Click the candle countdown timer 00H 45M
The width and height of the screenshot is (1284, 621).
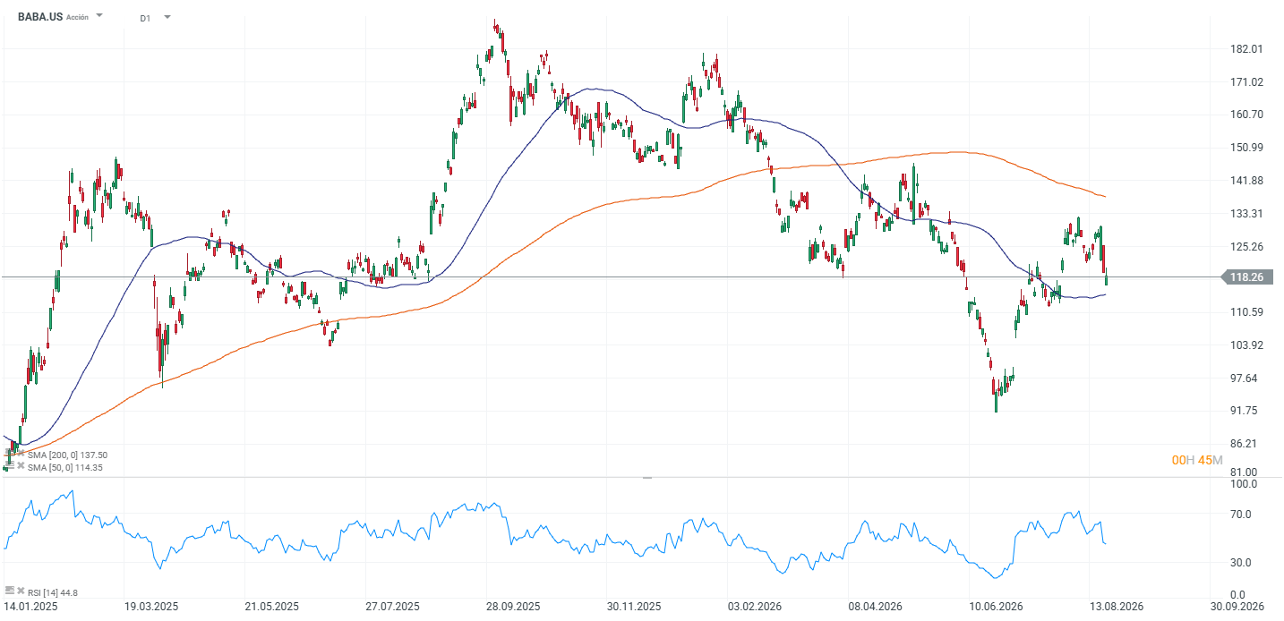click(1197, 460)
